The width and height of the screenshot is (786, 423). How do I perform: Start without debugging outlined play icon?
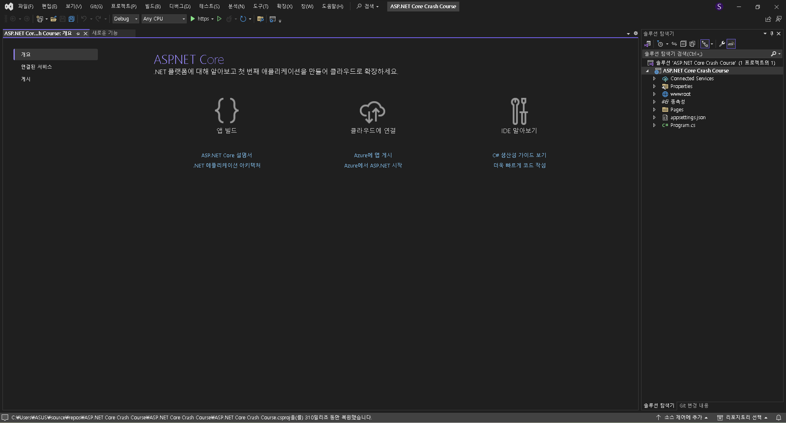(219, 19)
